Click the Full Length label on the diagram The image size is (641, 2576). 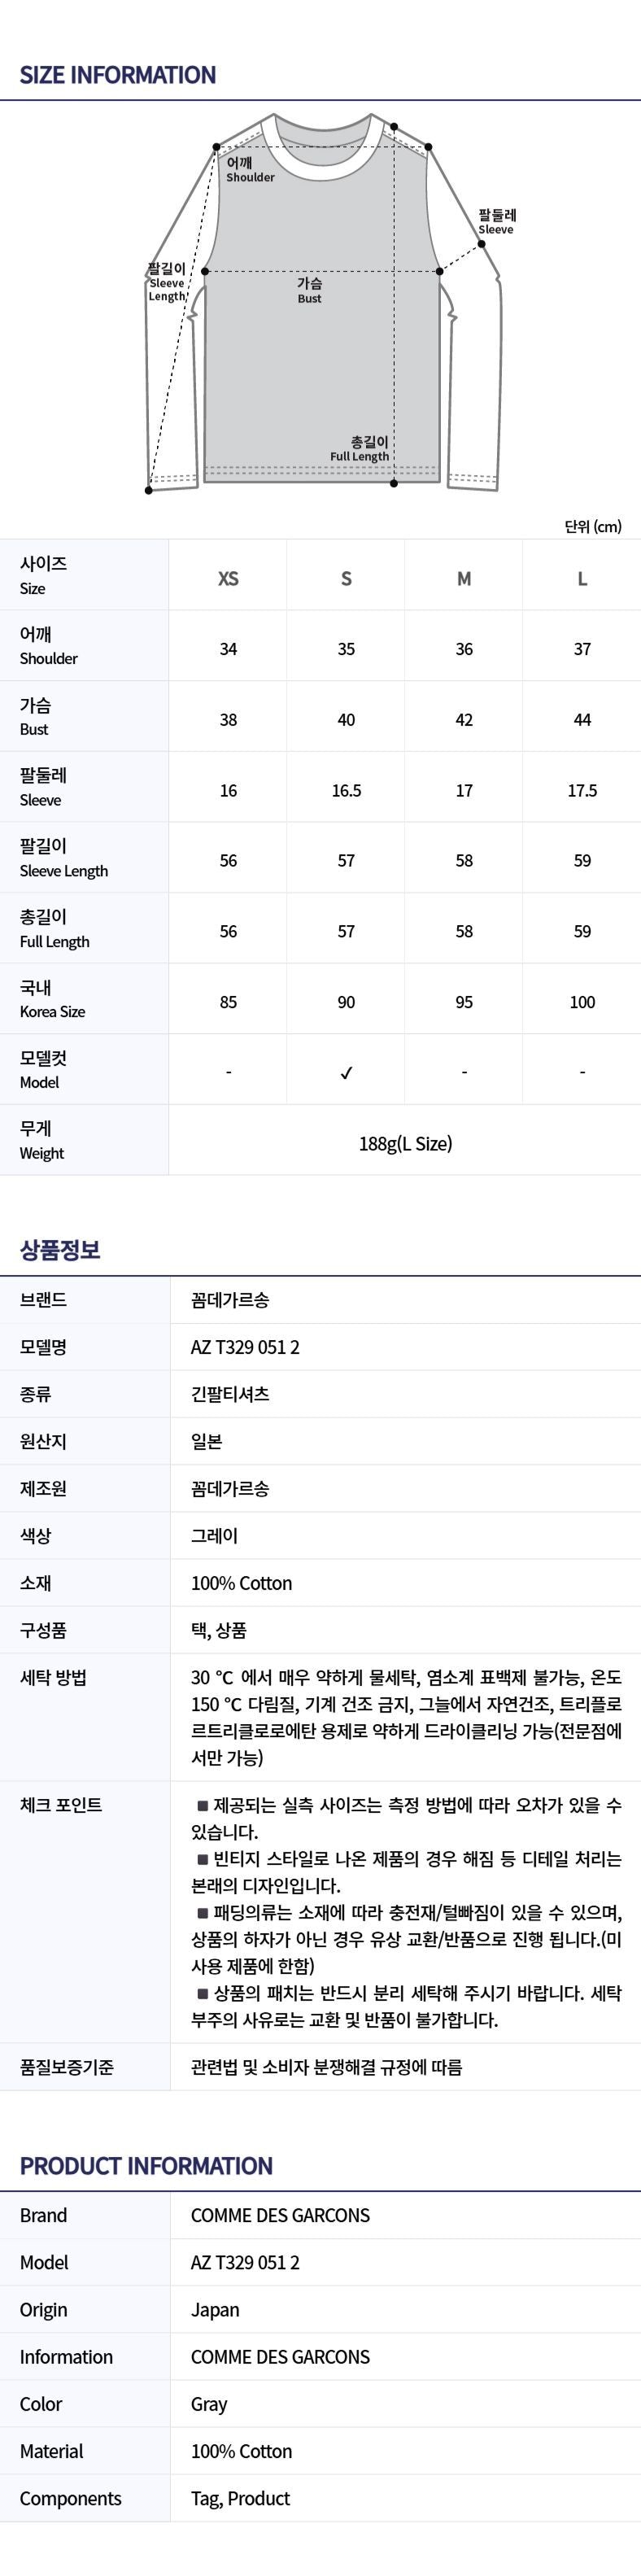(360, 449)
